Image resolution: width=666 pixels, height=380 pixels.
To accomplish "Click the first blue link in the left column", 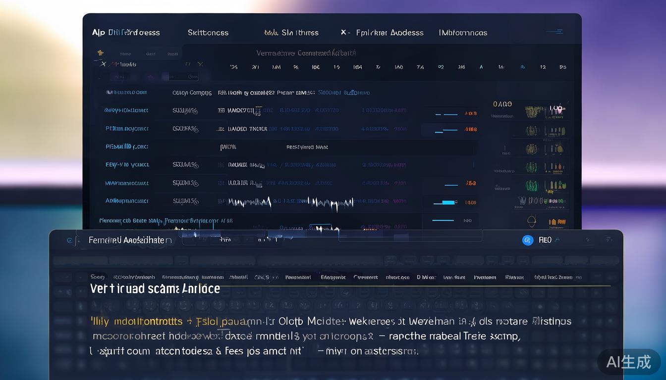I will click(x=126, y=93).
